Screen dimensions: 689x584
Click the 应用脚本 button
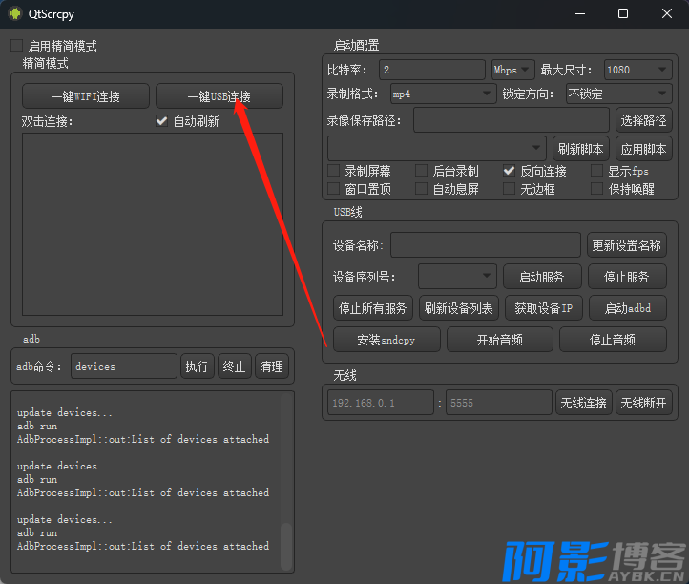(x=644, y=149)
